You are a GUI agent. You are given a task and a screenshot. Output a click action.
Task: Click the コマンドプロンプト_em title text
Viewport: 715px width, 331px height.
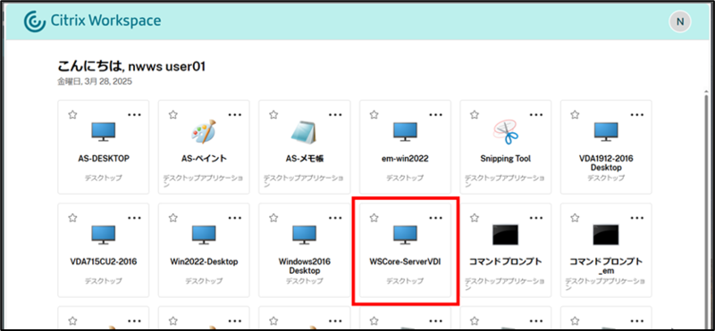(x=606, y=266)
